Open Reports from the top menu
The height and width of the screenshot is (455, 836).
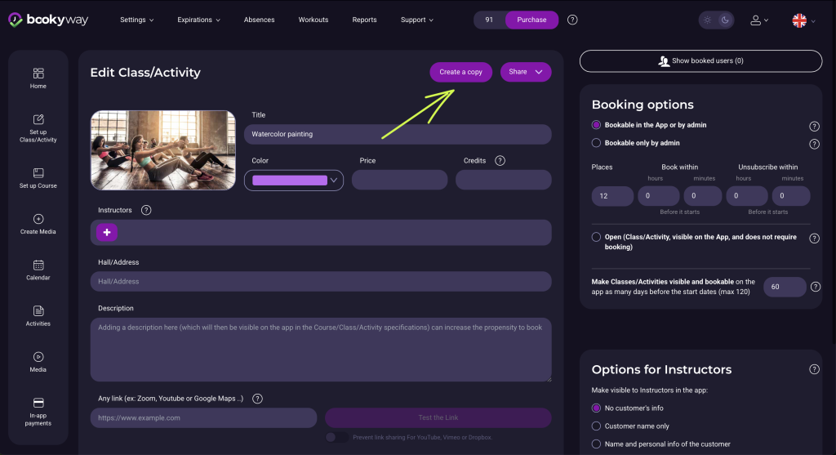[364, 20]
